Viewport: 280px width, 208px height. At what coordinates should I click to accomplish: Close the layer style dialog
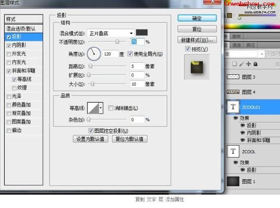(212, 2)
